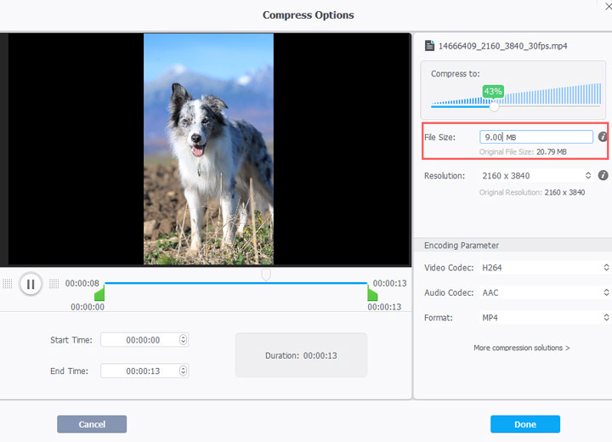Click the file name 14666409_2160_3840_30fps.mp4

[502, 46]
